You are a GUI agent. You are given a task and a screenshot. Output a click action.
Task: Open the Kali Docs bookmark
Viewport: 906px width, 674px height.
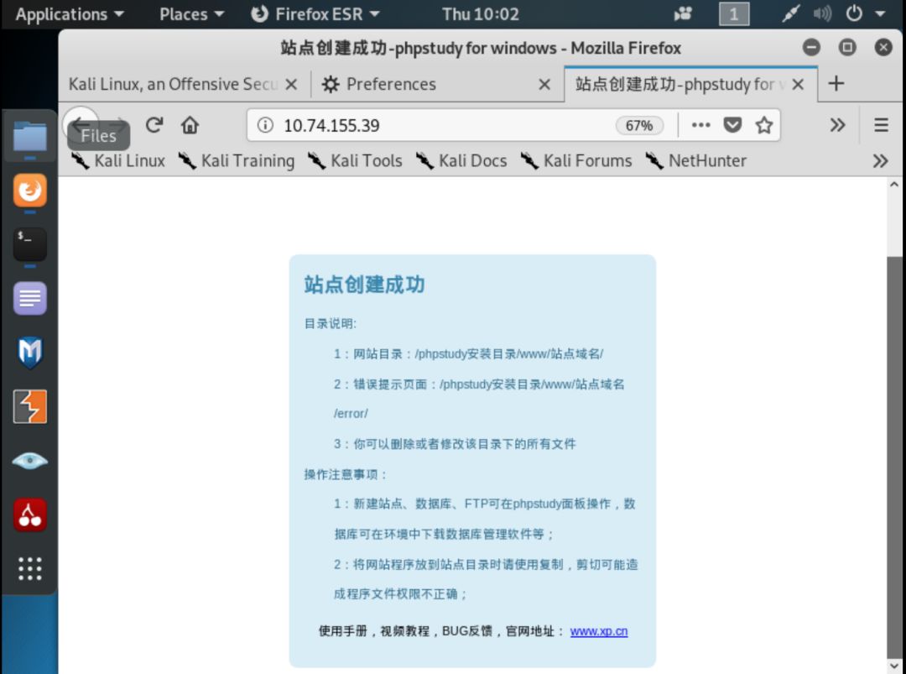(461, 160)
